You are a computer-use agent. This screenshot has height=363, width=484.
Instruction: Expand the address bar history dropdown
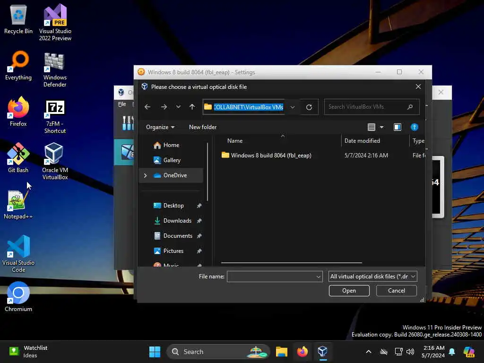pyautogui.click(x=292, y=107)
